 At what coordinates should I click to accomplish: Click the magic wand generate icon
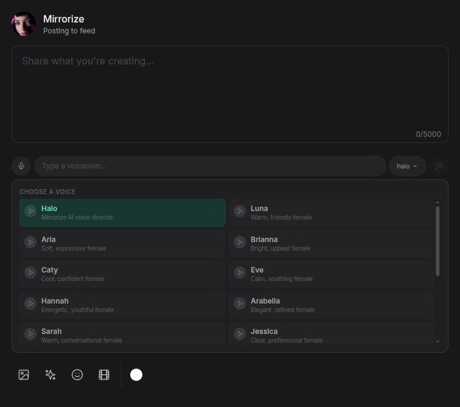click(439, 166)
